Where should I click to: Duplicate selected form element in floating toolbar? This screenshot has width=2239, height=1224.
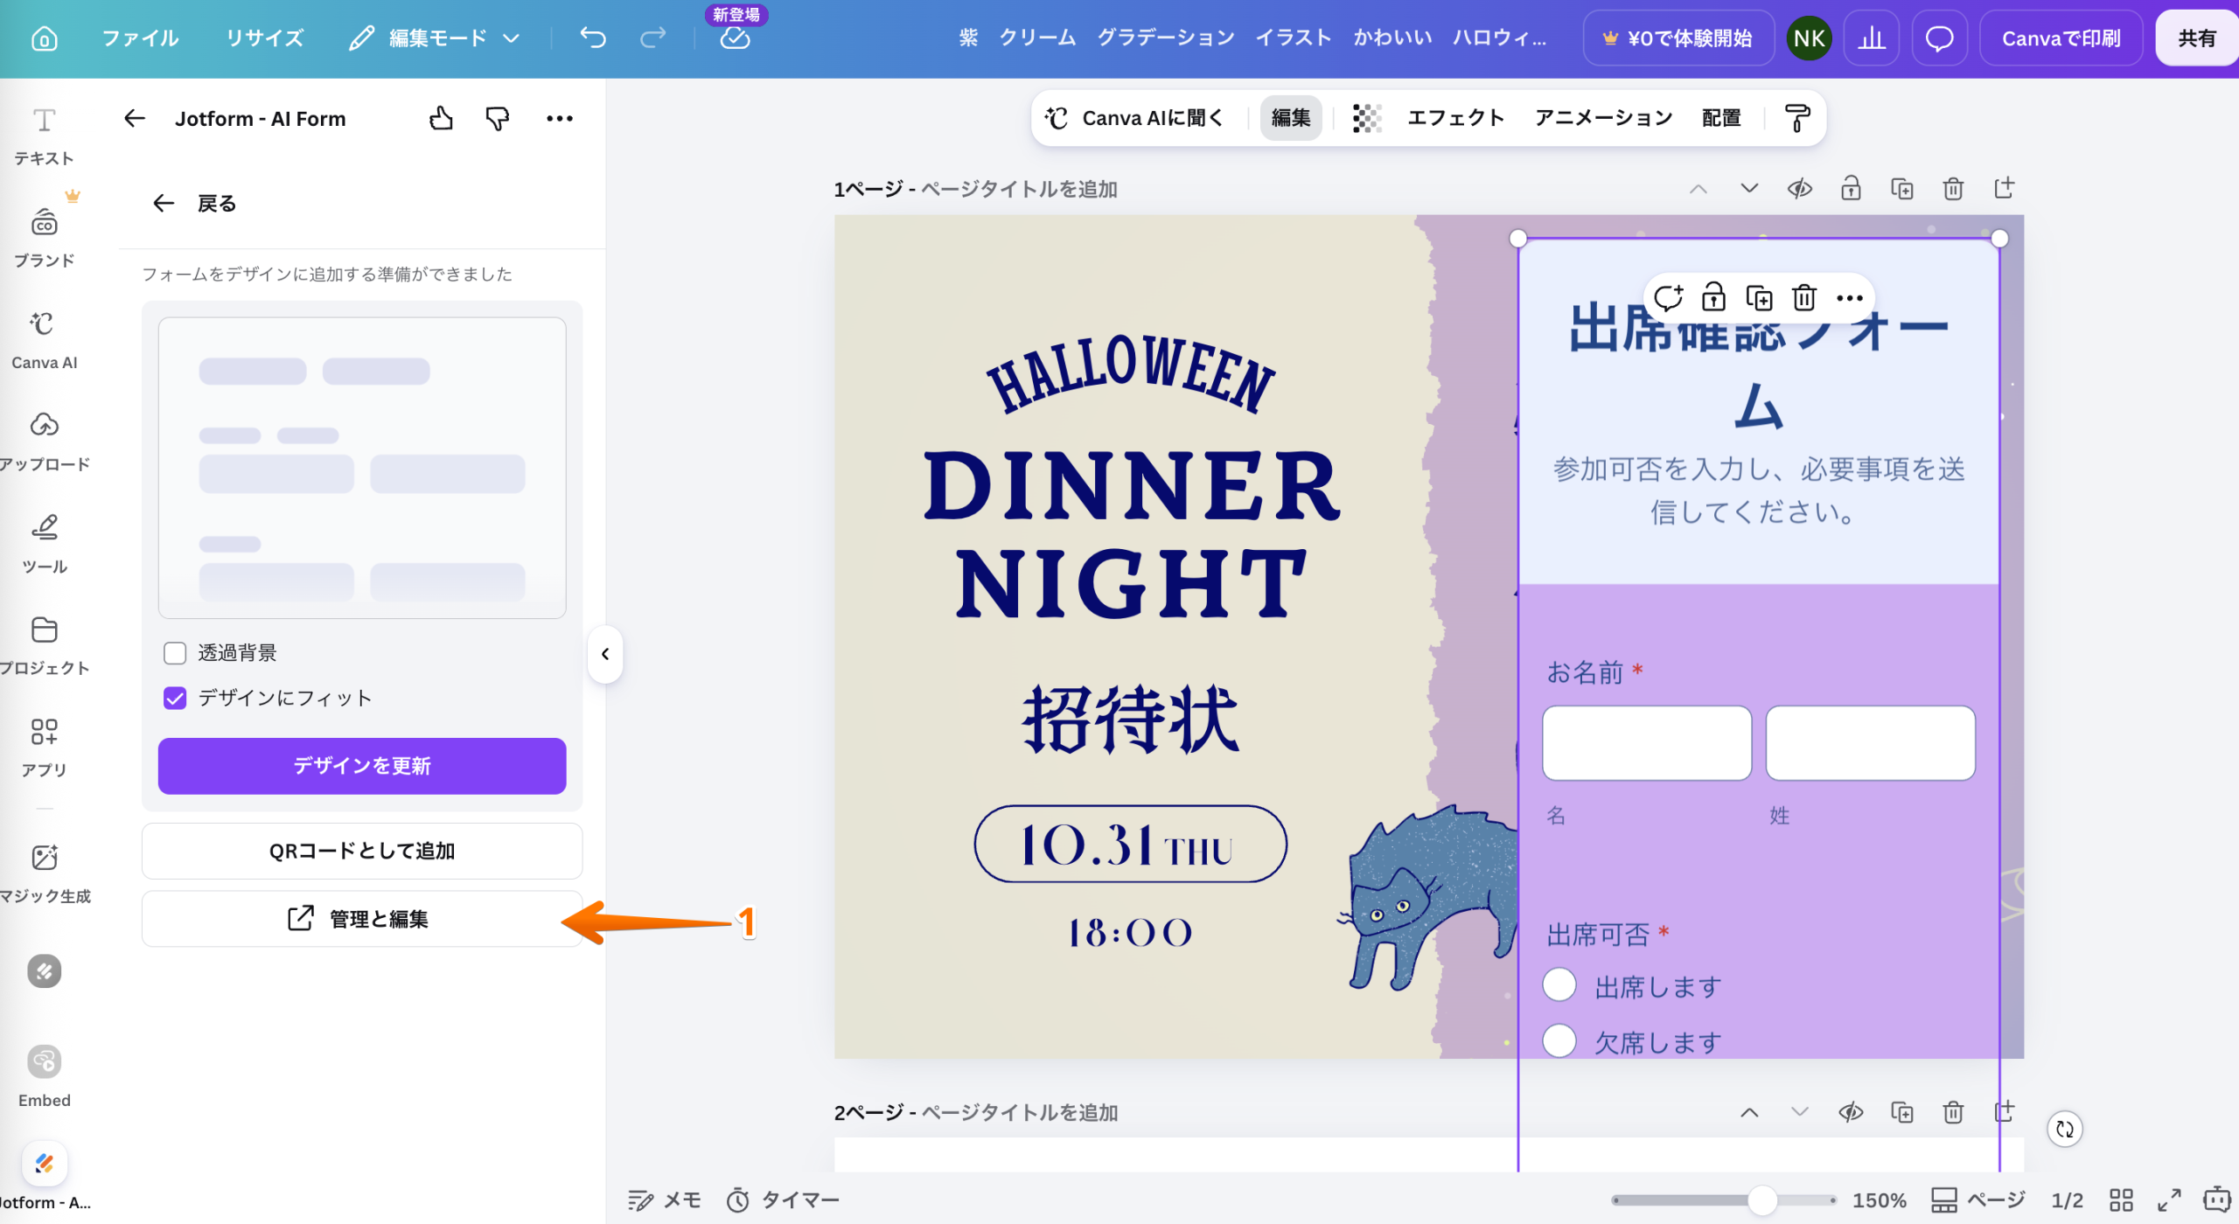click(x=1758, y=297)
